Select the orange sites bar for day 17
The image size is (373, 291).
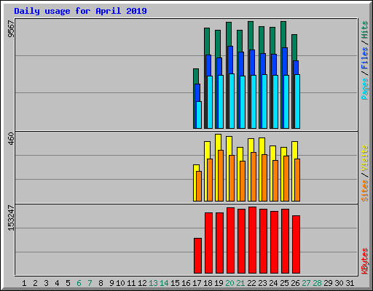pyautogui.click(x=199, y=186)
